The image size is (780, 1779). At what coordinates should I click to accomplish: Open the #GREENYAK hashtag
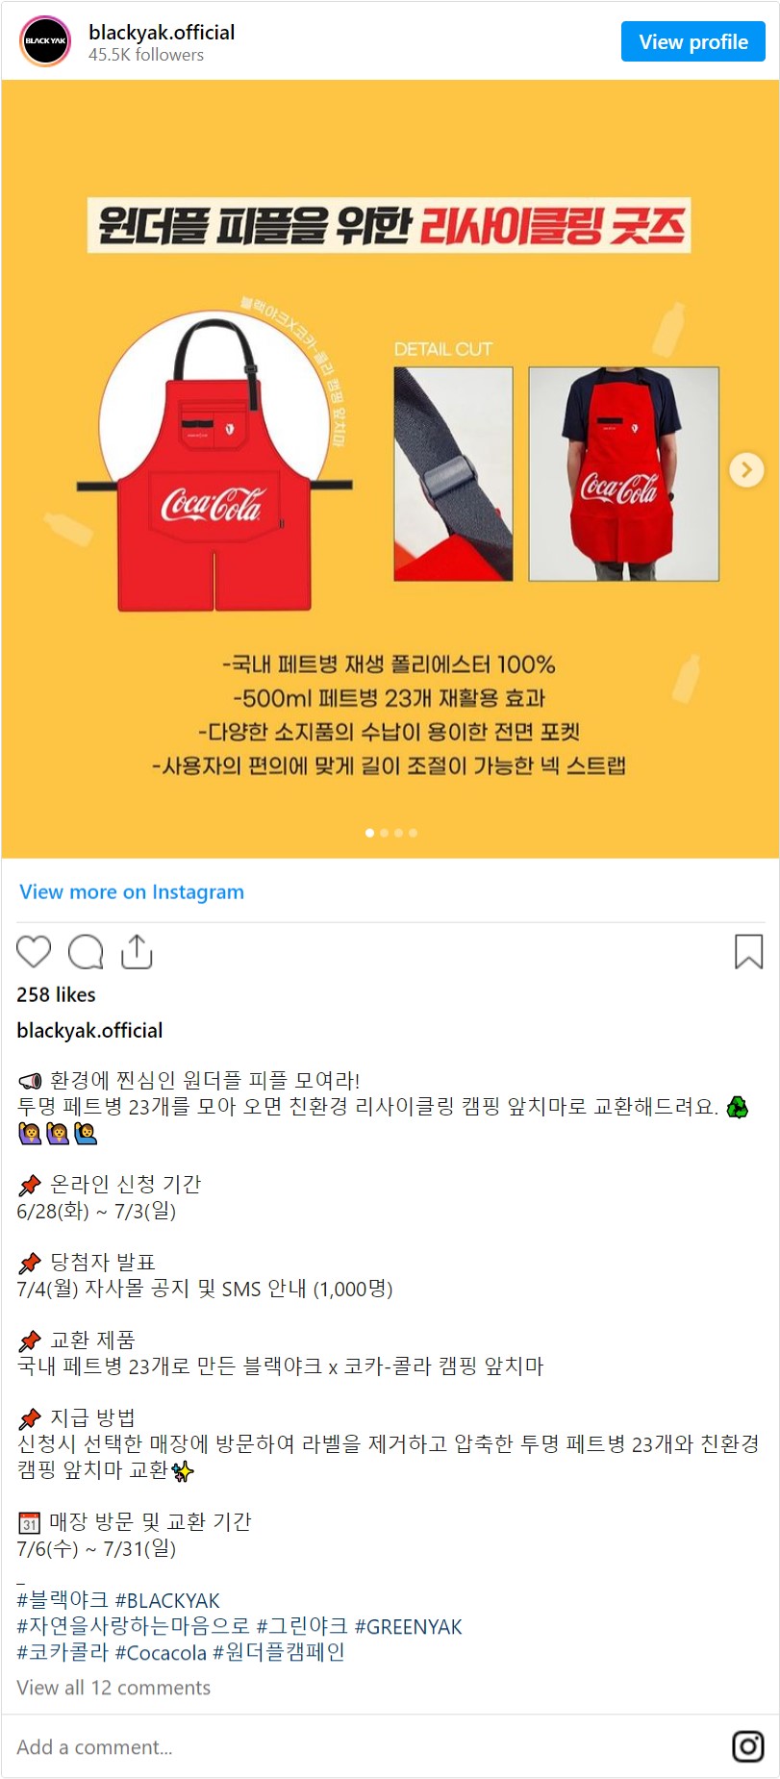(x=408, y=1626)
